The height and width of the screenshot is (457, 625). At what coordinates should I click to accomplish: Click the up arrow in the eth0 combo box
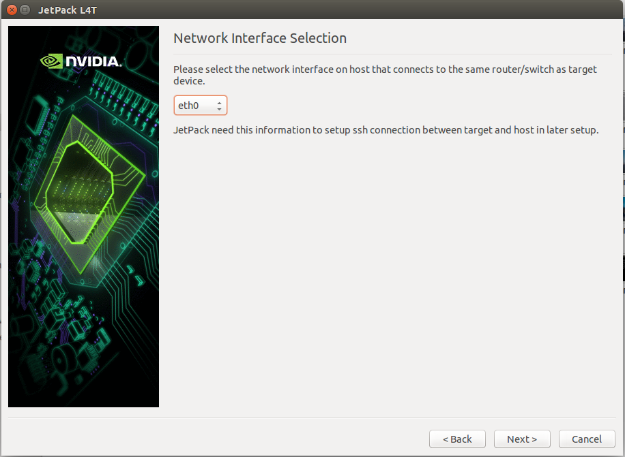219,102
